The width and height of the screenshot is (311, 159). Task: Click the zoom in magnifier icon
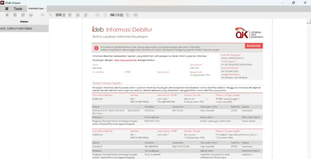tap(43, 15)
